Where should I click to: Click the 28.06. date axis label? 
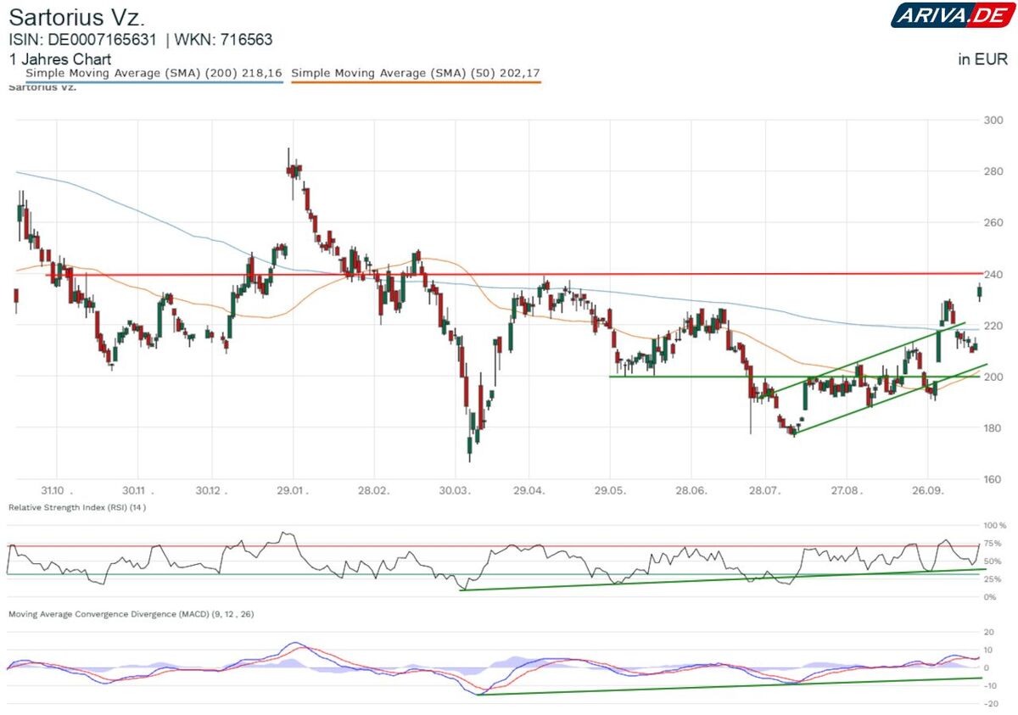click(x=691, y=491)
